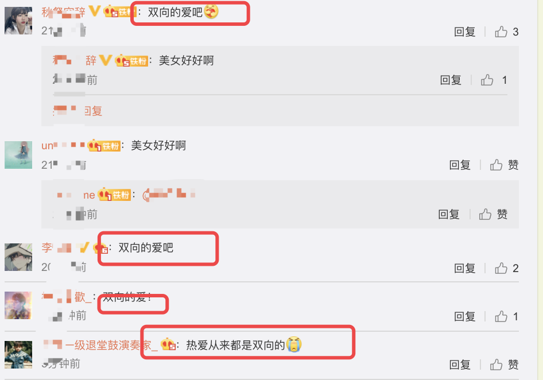Click the verified V badge of first commenter

95,11
